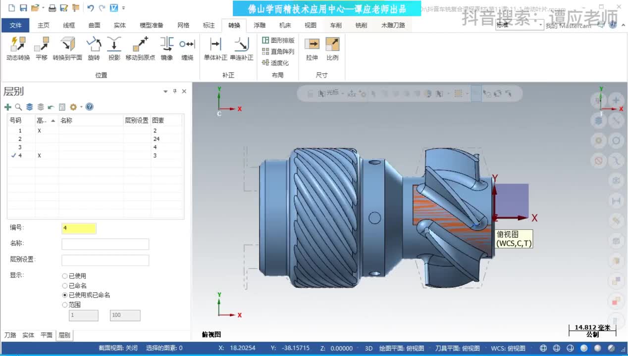Select the Translate (平移) tool
The height and width of the screenshot is (356, 628).
tap(42, 49)
